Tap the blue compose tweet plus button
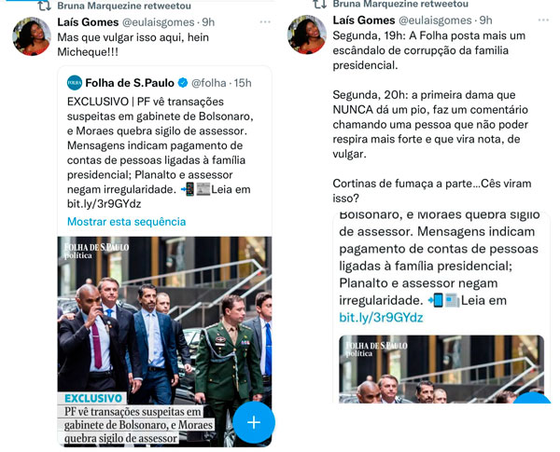 click(254, 422)
